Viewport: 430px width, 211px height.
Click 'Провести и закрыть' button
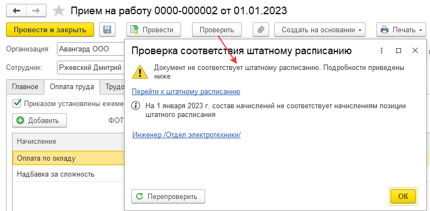50,30
